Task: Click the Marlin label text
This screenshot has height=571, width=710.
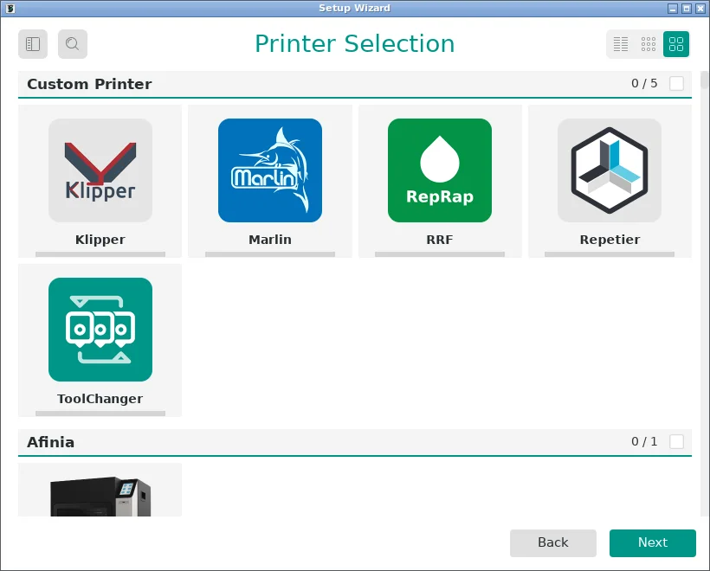Action: (270, 240)
